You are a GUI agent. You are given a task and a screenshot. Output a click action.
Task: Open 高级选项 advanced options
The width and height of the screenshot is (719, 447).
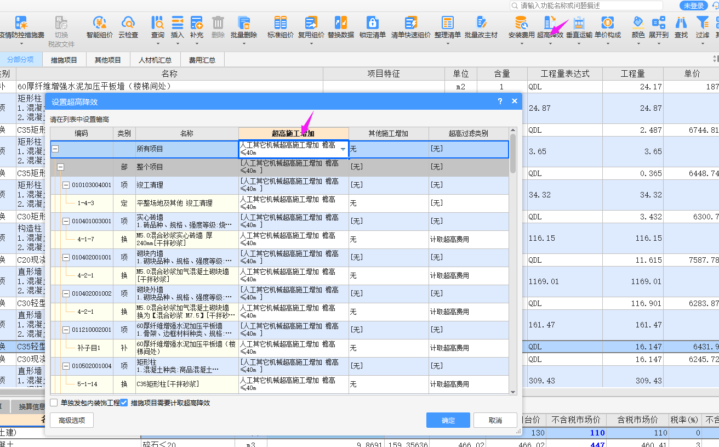coord(72,420)
